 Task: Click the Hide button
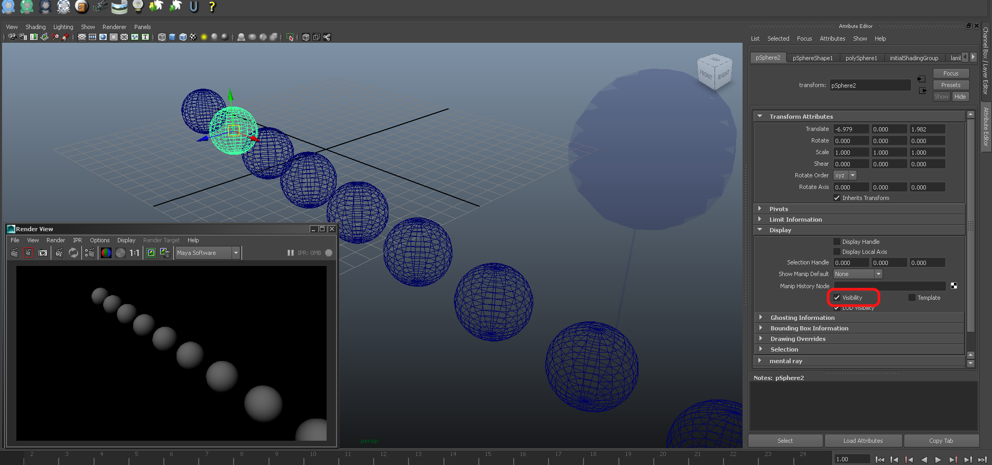coord(960,97)
